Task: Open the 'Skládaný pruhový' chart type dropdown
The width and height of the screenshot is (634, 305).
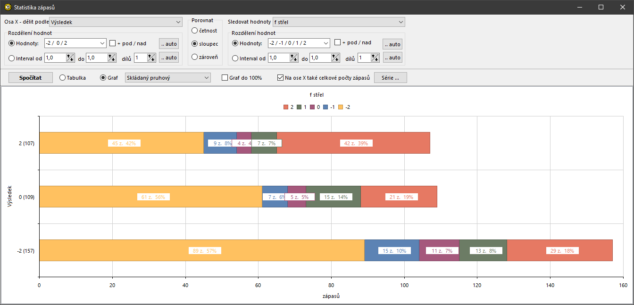Action: click(x=167, y=78)
